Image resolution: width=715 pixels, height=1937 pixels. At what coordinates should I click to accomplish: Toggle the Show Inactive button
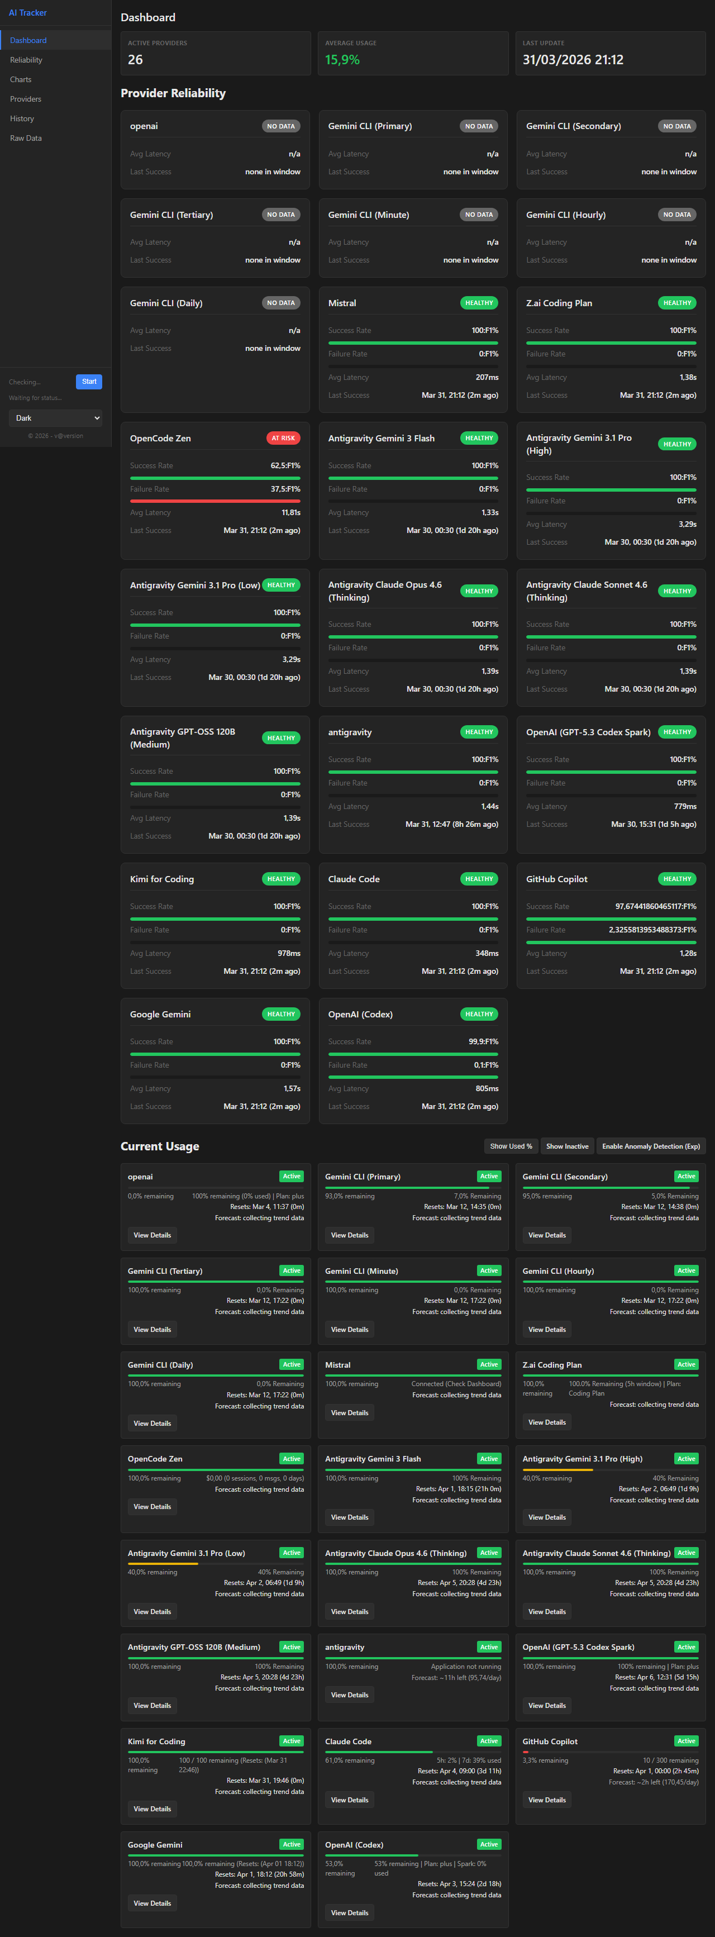tap(568, 1146)
